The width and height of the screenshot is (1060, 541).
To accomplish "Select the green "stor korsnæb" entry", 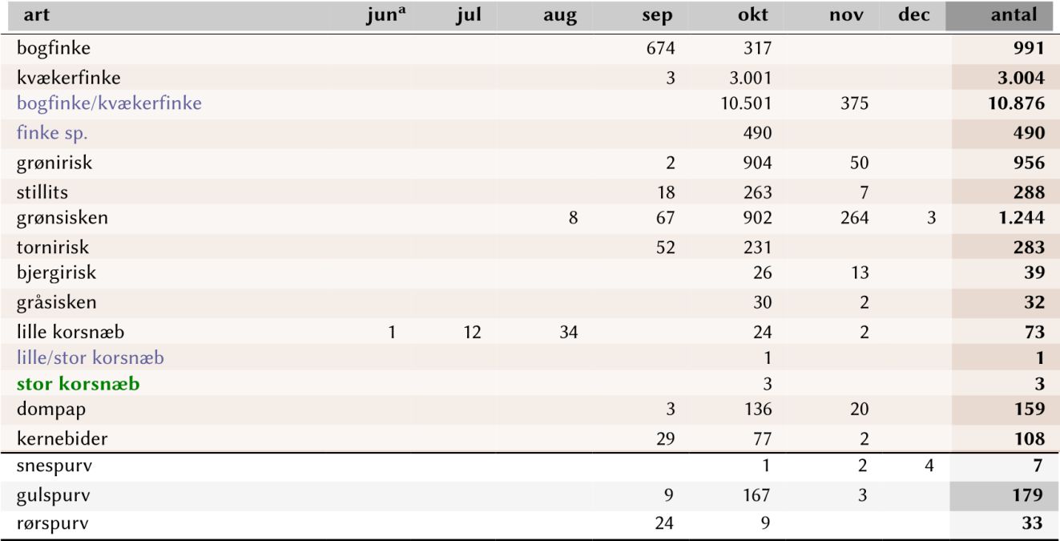I will coord(79,384).
